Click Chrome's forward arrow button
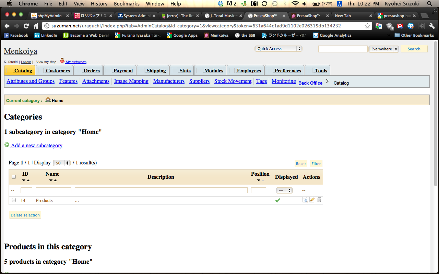Viewport: 439px width, 274px height. click(x=16, y=26)
